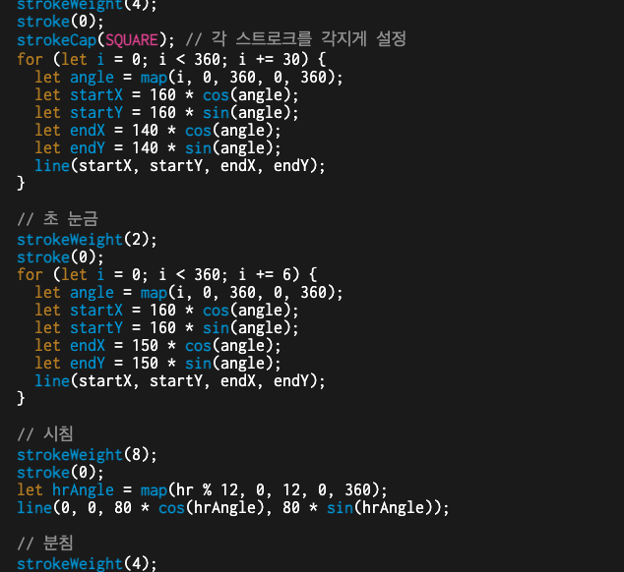Click the strokeWeight(2); line

[87, 240]
